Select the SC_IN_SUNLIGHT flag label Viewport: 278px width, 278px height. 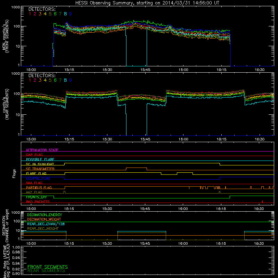[x=40, y=164]
